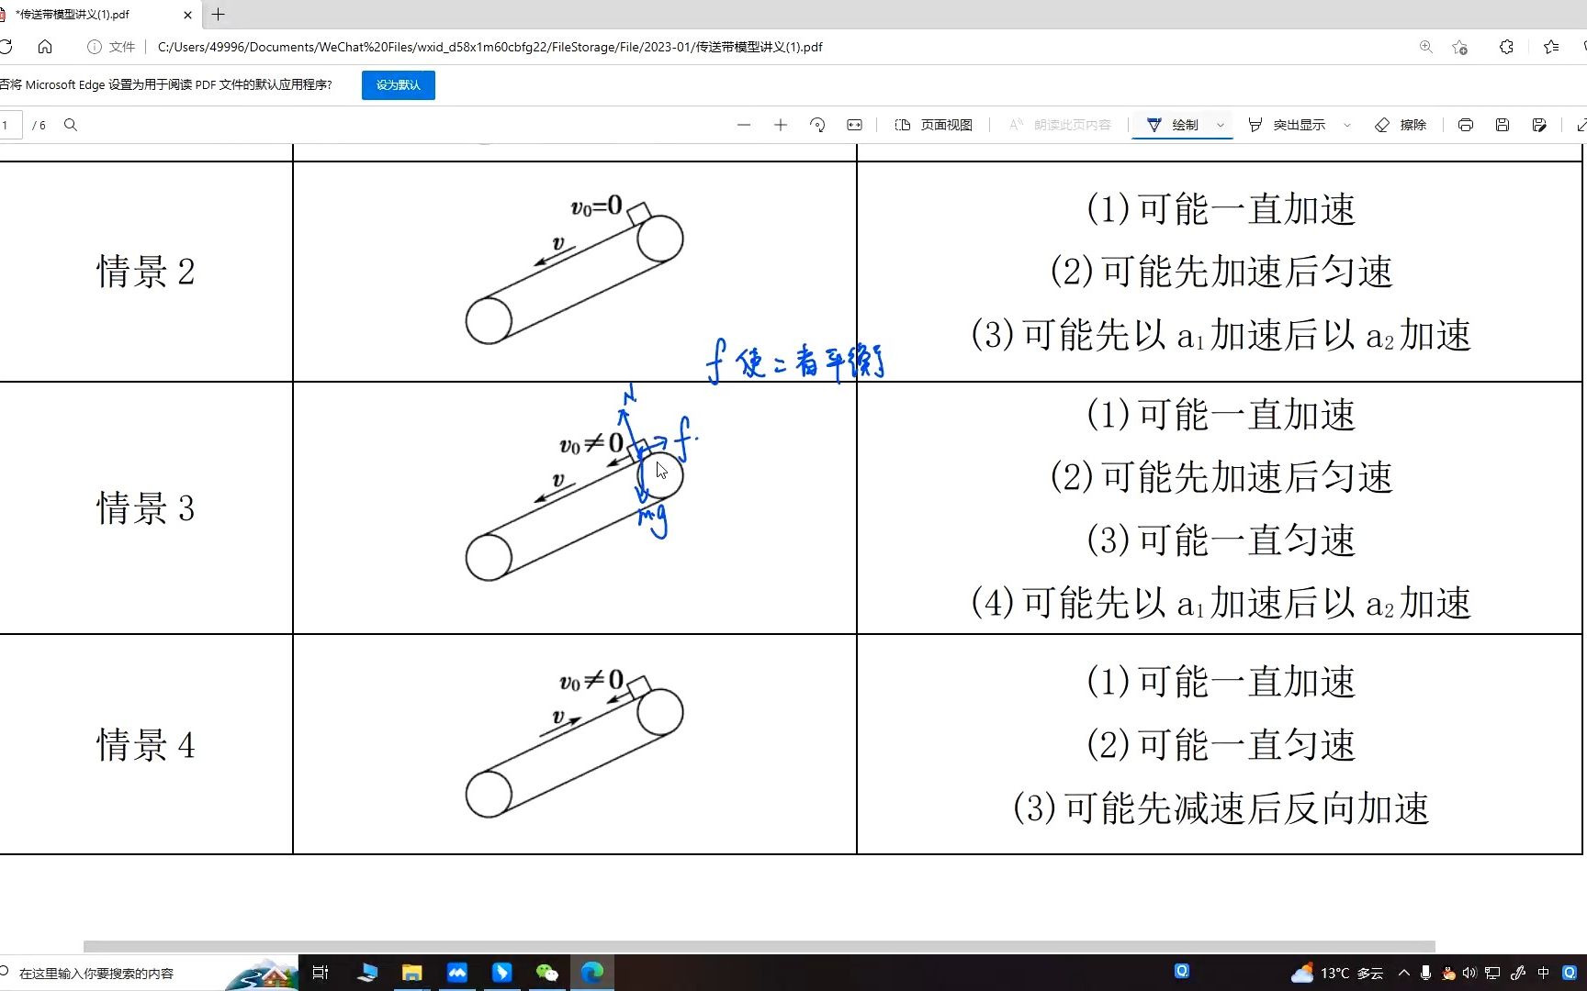
Task: Open the search icon in the PDF toolbar
Action: (71, 125)
